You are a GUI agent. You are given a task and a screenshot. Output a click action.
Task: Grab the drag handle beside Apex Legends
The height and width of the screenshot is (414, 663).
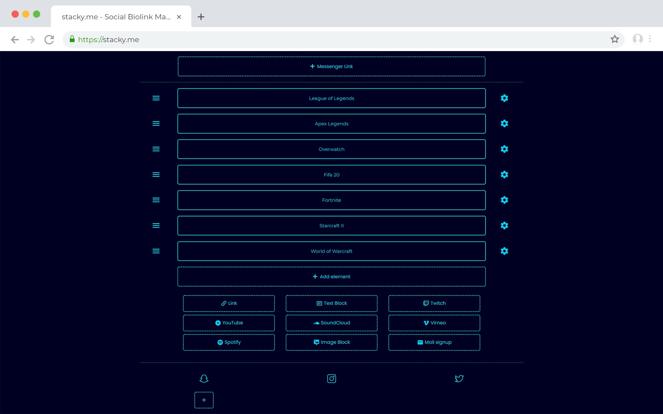click(x=156, y=124)
